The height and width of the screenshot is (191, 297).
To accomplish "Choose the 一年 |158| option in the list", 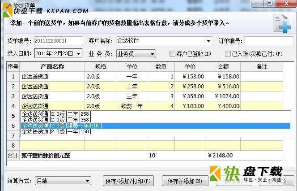I will (155, 131).
